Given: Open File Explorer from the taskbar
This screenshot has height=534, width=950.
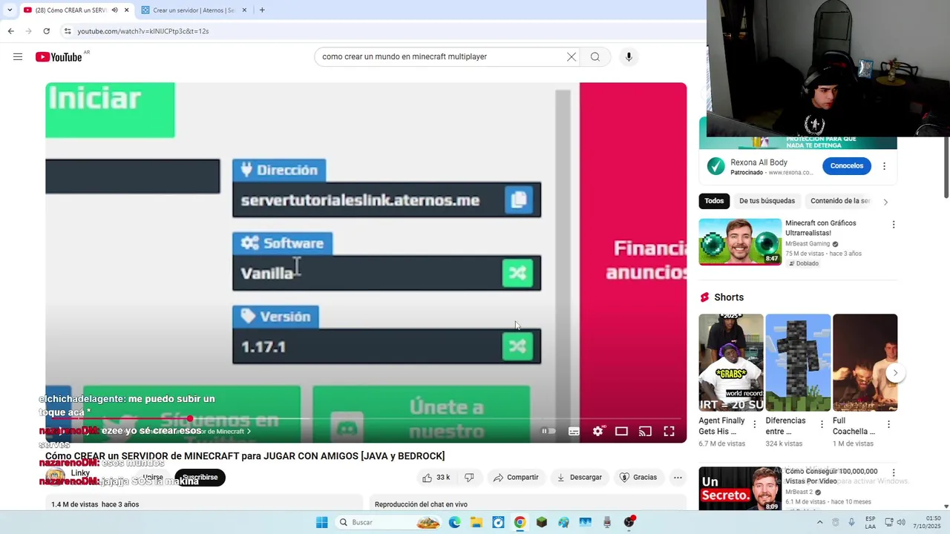Looking at the screenshot, I should pyautogui.click(x=476, y=522).
